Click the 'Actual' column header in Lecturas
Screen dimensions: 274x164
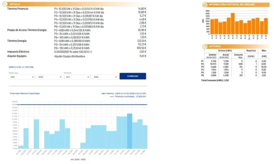(x=226, y=55)
